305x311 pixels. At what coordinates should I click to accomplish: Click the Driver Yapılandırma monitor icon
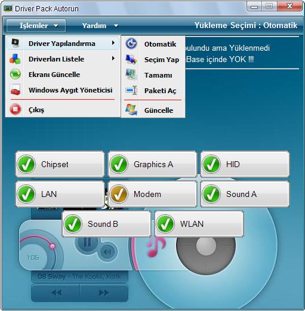[x=15, y=43]
